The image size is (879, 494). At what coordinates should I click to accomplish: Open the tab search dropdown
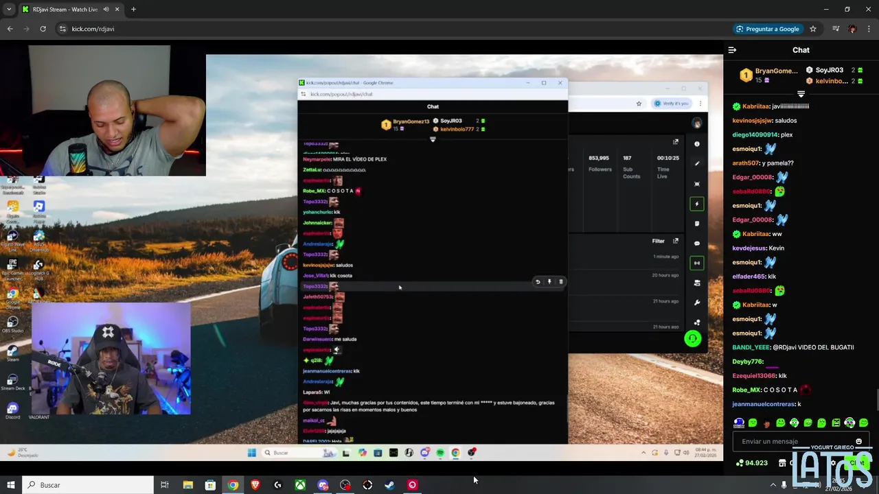tap(9, 10)
